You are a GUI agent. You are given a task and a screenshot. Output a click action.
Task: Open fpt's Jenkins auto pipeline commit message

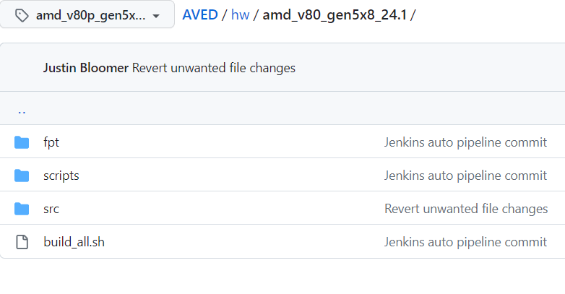465,142
